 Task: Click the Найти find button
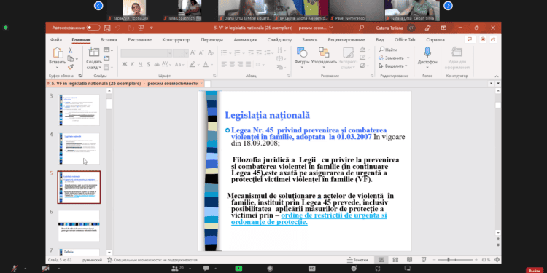[x=388, y=50]
